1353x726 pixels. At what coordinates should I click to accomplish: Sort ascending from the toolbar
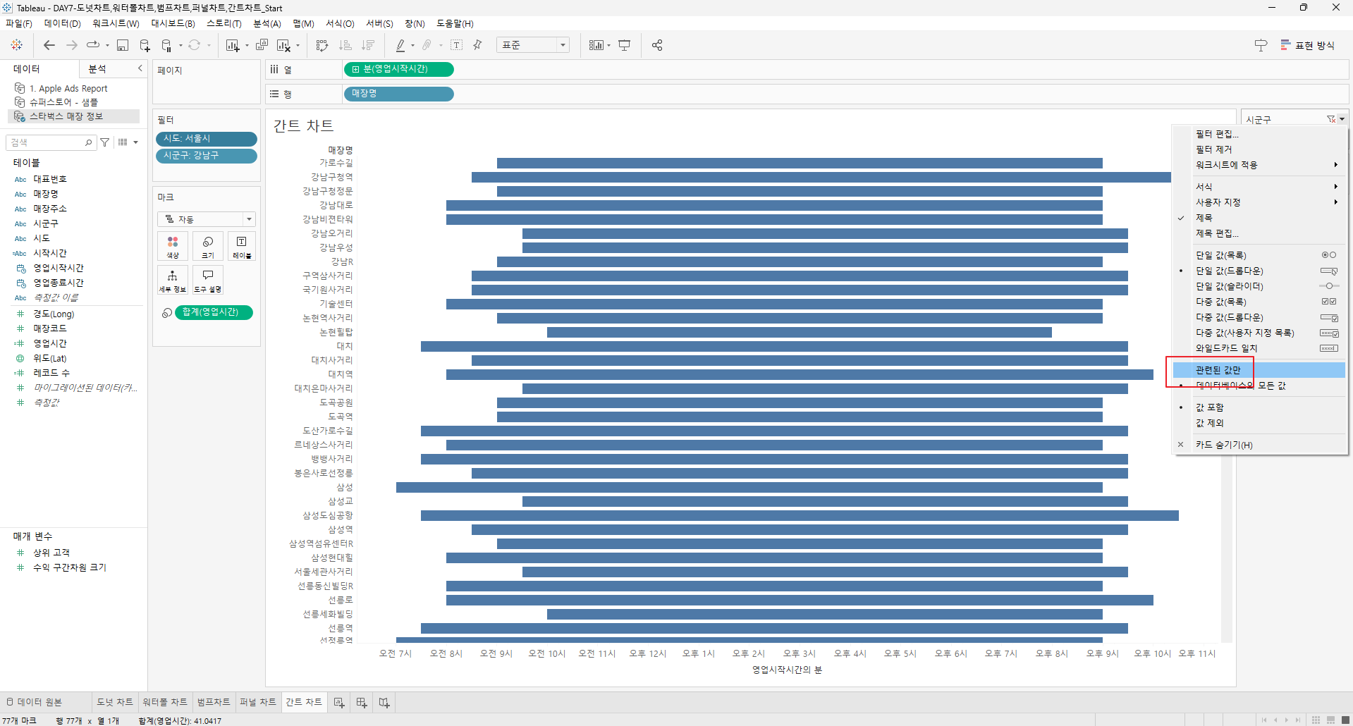click(345, 45)
